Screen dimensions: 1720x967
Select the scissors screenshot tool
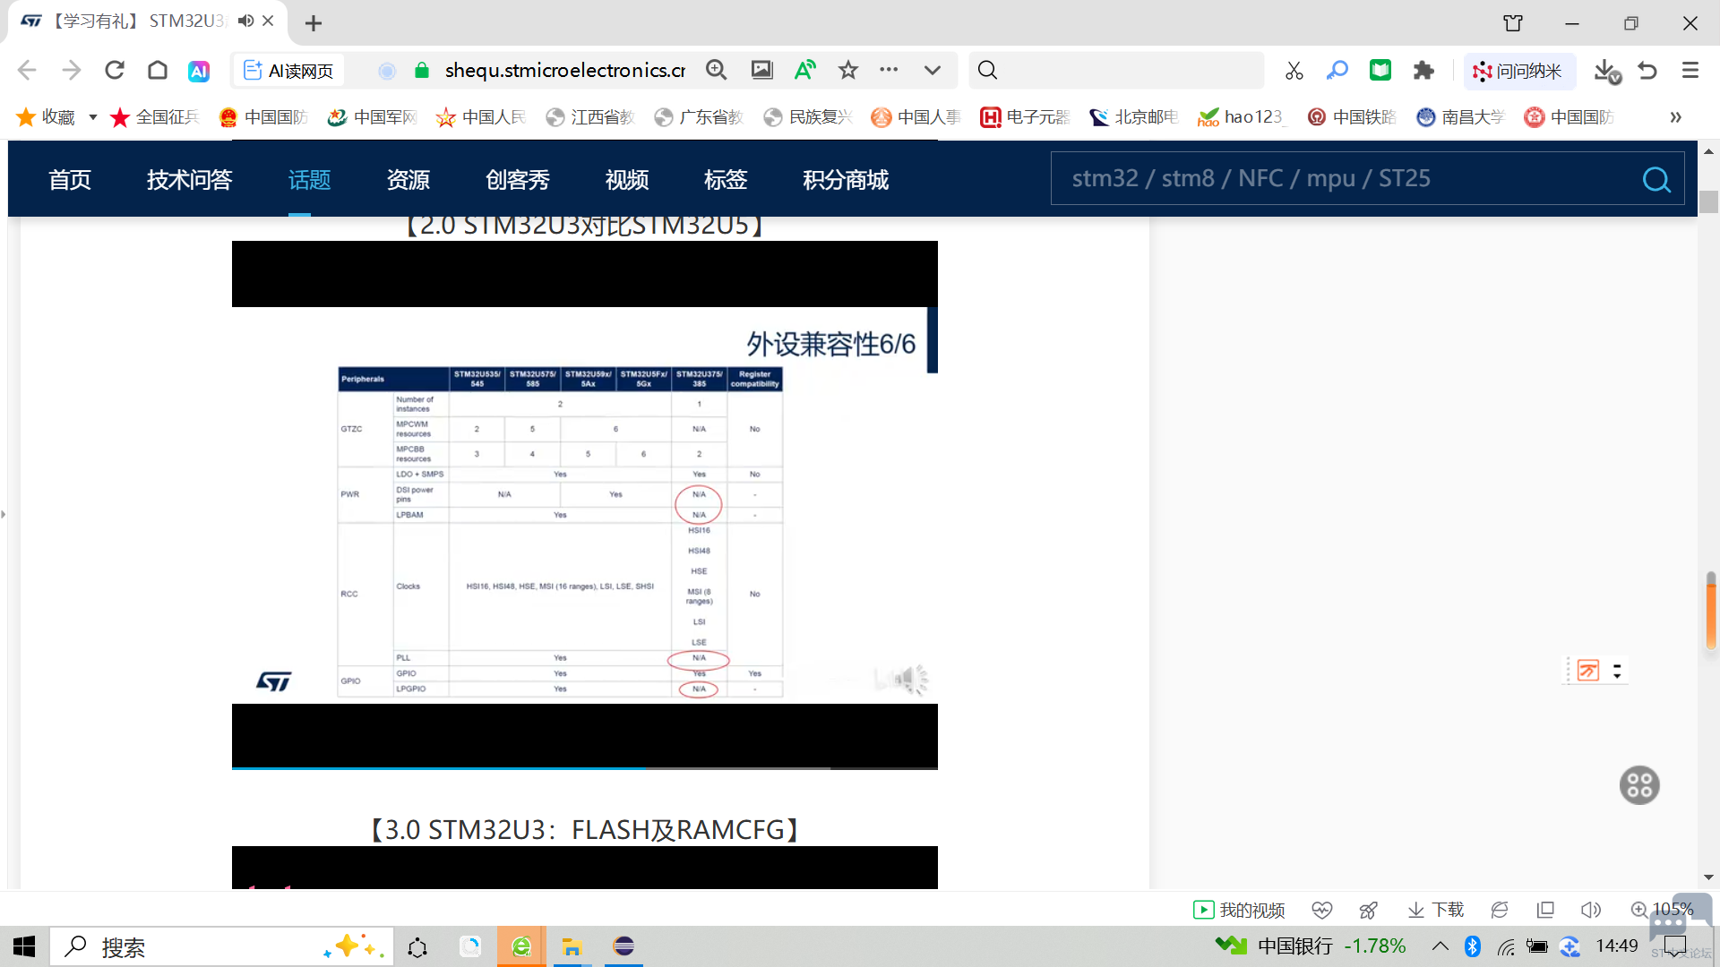1294,71
